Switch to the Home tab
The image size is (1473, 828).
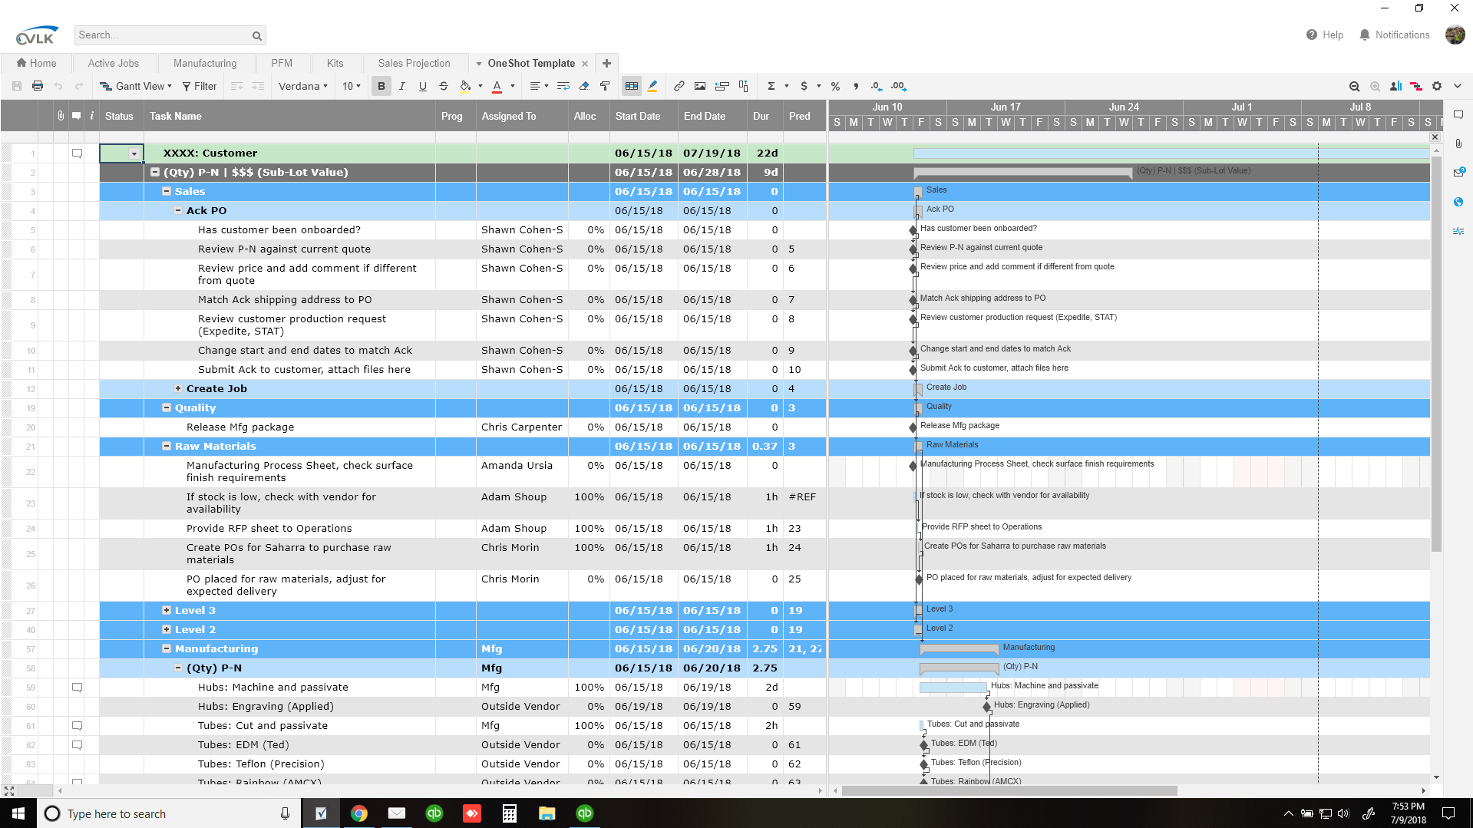(x=36, y=63)
